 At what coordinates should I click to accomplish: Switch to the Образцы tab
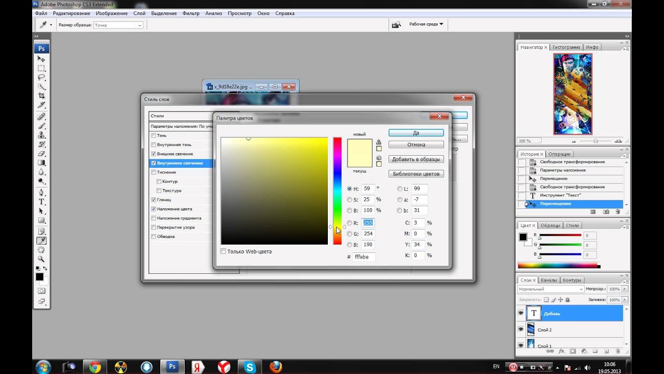550,225
